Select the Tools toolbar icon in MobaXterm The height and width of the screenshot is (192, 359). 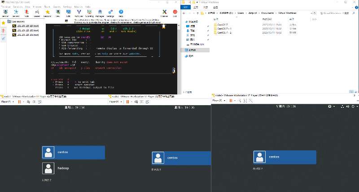pos(26,13)
